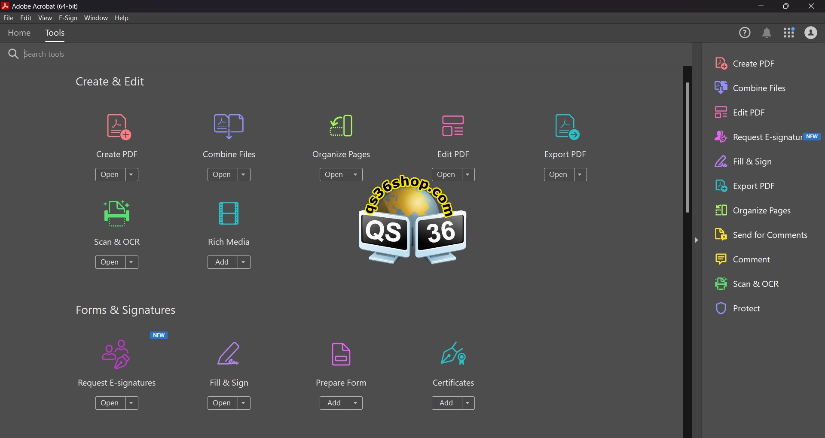
Task: Click the Scan & OCR printer icon
Action: coord(117,213)
